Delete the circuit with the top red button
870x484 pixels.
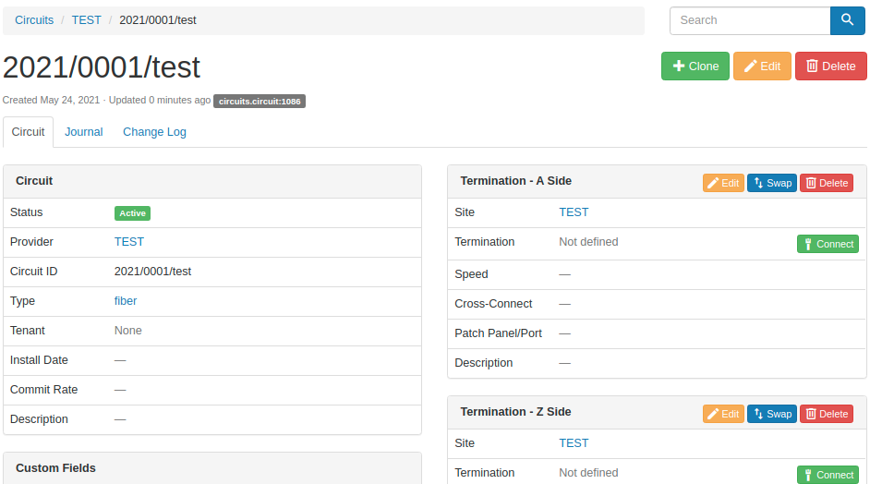(830, 67)
